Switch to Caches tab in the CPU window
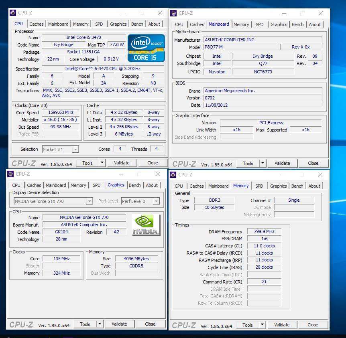The width and height of the screenshot is (346, 338). point(37,24)
